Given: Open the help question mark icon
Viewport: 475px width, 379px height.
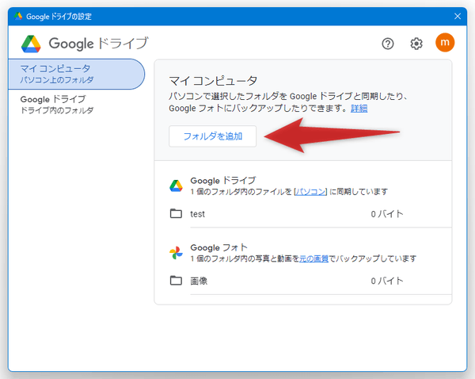Looking at the screenshot, I should point(388,44).
